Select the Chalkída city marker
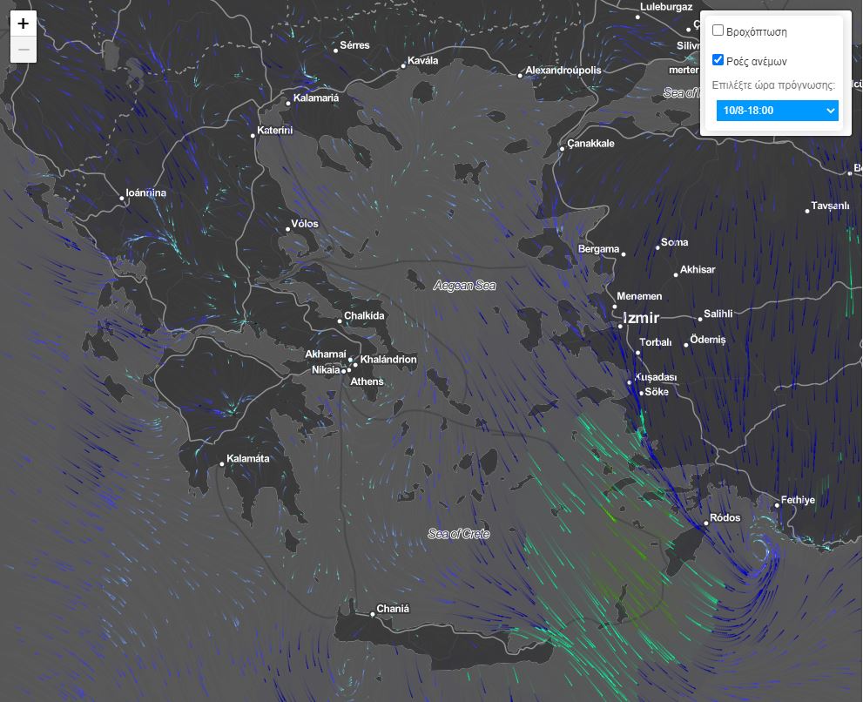The width and height of the screenshot is (863, 702). click(340, 321)
